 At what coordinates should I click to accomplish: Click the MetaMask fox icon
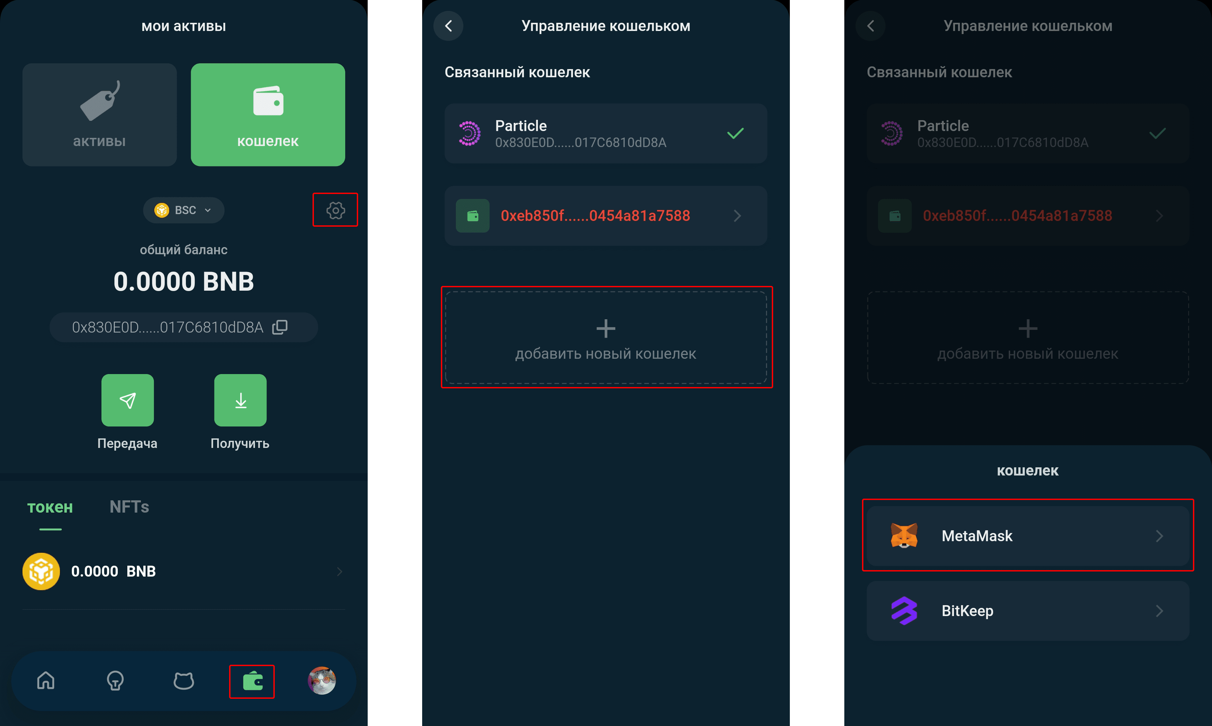click(904, 536)
